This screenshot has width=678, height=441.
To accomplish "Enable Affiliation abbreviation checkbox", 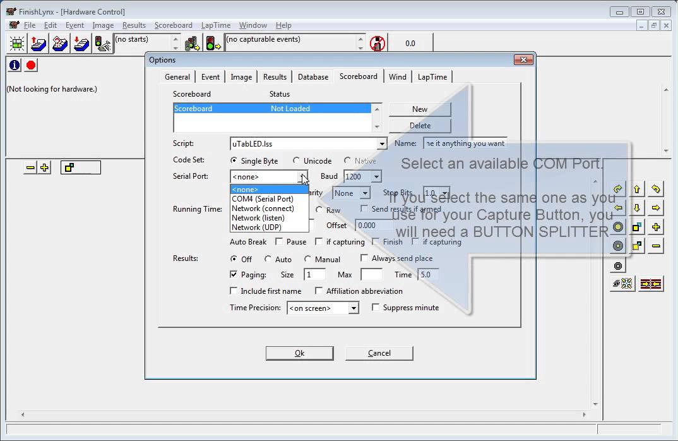I will (319, 291).
